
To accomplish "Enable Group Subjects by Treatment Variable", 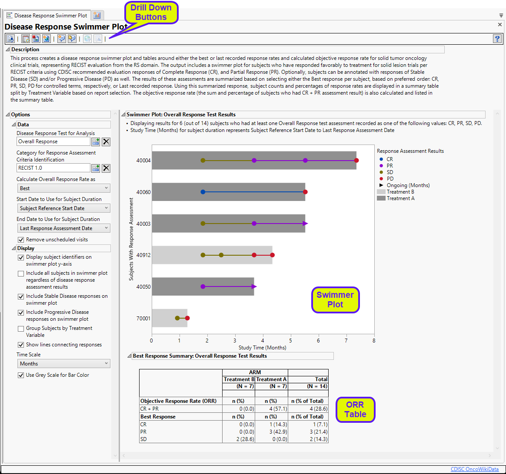I will 21,328.
